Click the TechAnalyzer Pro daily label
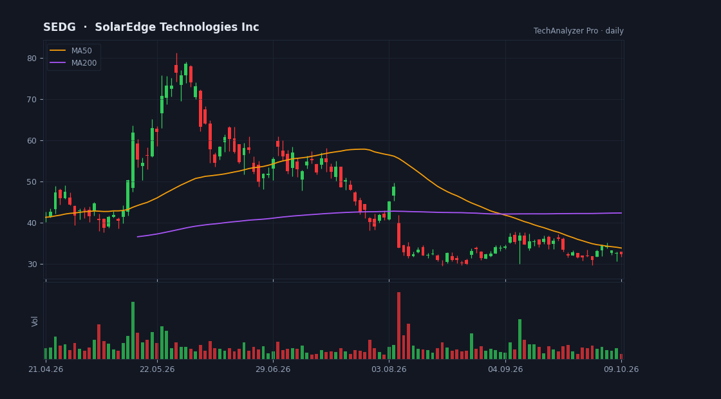 click(579, 31)
